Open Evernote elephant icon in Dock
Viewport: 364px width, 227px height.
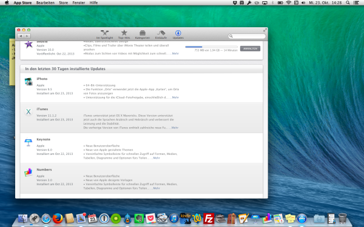coord(139,219)
